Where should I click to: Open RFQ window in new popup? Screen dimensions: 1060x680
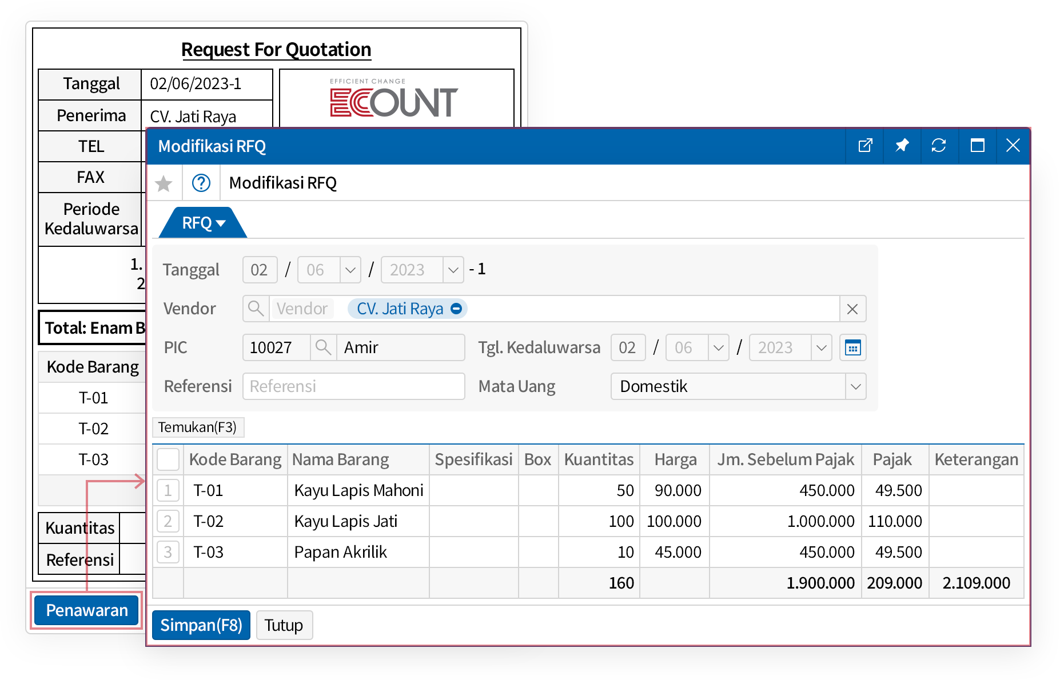(x=865, y=146)
